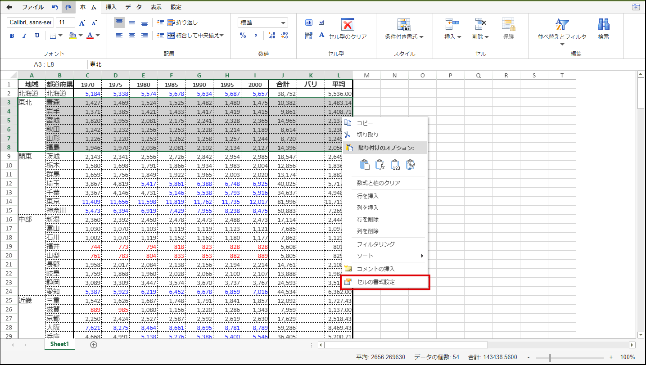
Task: Increase font size with the large A icon
Action: [x=82, y=23]
